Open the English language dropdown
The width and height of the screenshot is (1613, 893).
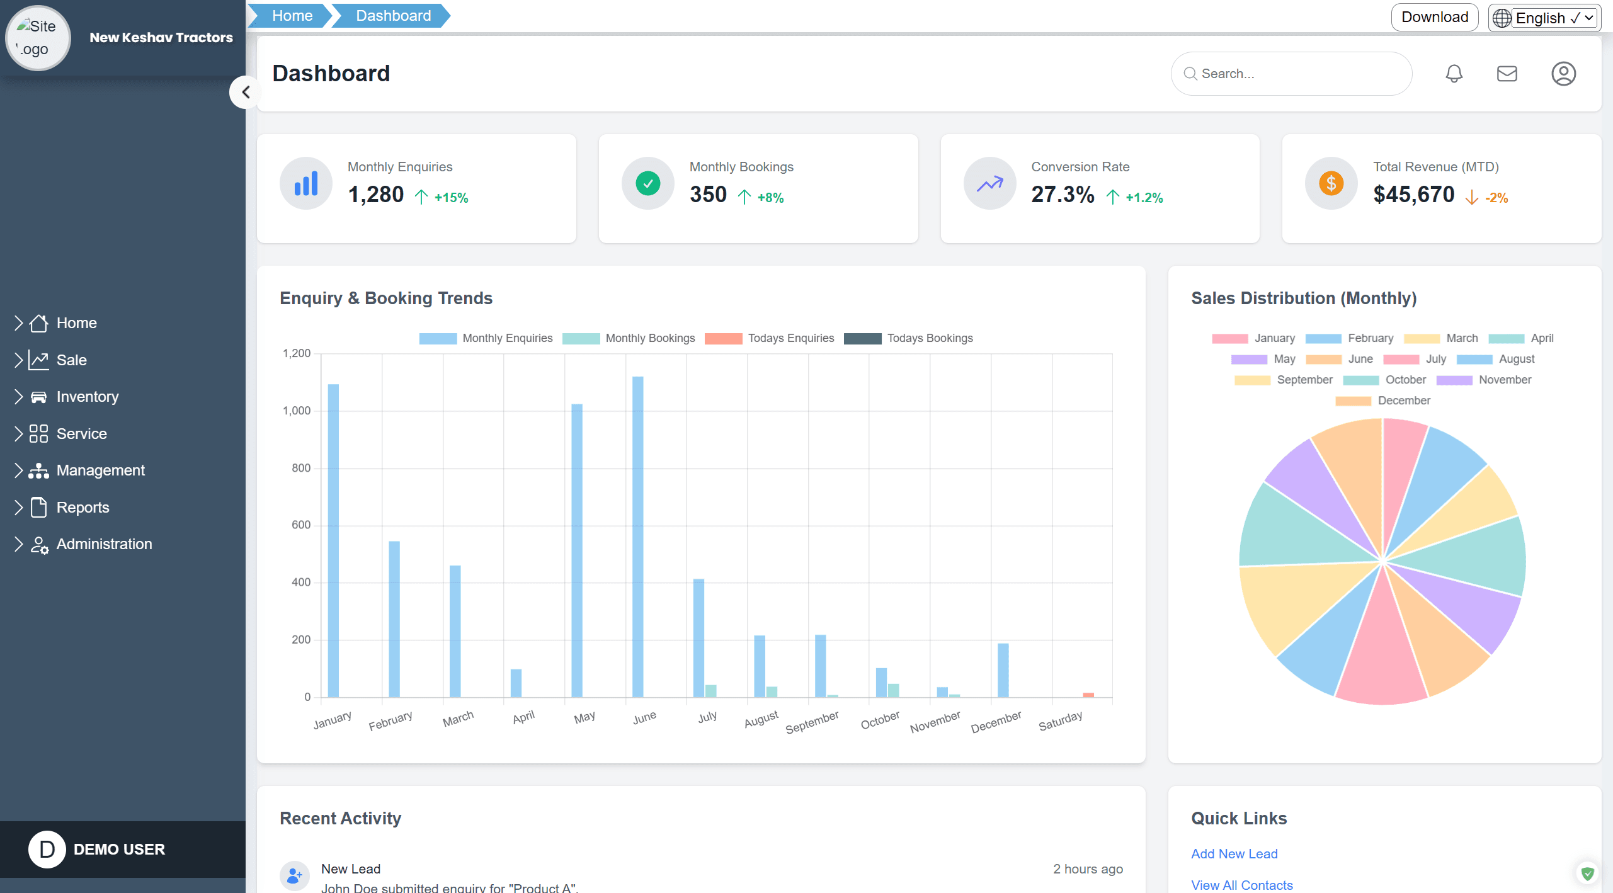[x=1544, y=18]
